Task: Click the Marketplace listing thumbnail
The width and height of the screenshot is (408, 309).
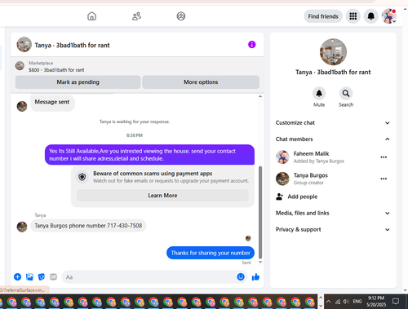Action: 20,66
